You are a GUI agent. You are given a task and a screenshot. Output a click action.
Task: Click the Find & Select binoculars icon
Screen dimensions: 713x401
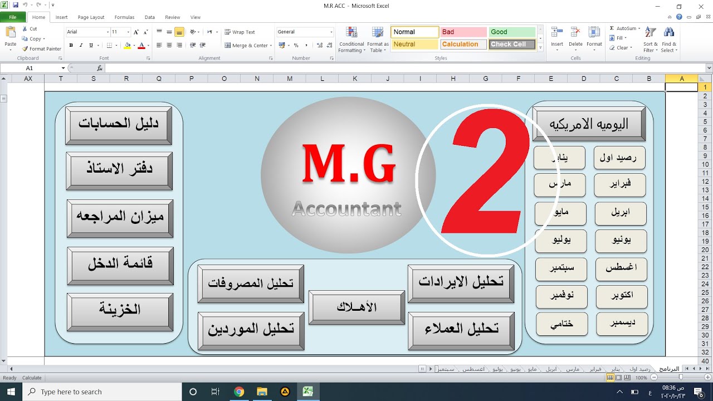[668, 33]
